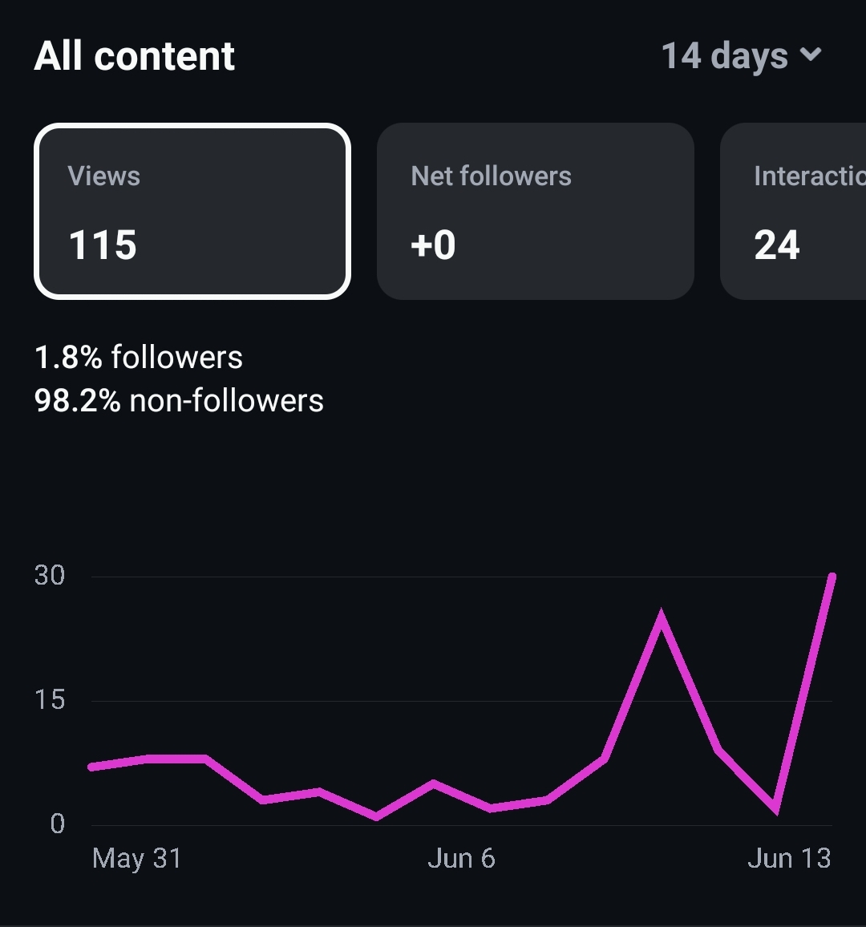Open the 14 days period dropdown
This screenshot has width=866, height=927.
(x=742, y=56)
